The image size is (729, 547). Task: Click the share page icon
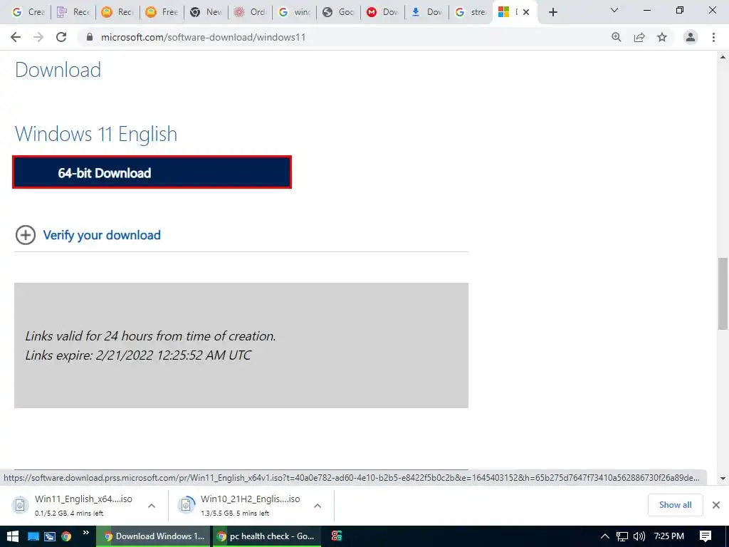pos(639,37)
